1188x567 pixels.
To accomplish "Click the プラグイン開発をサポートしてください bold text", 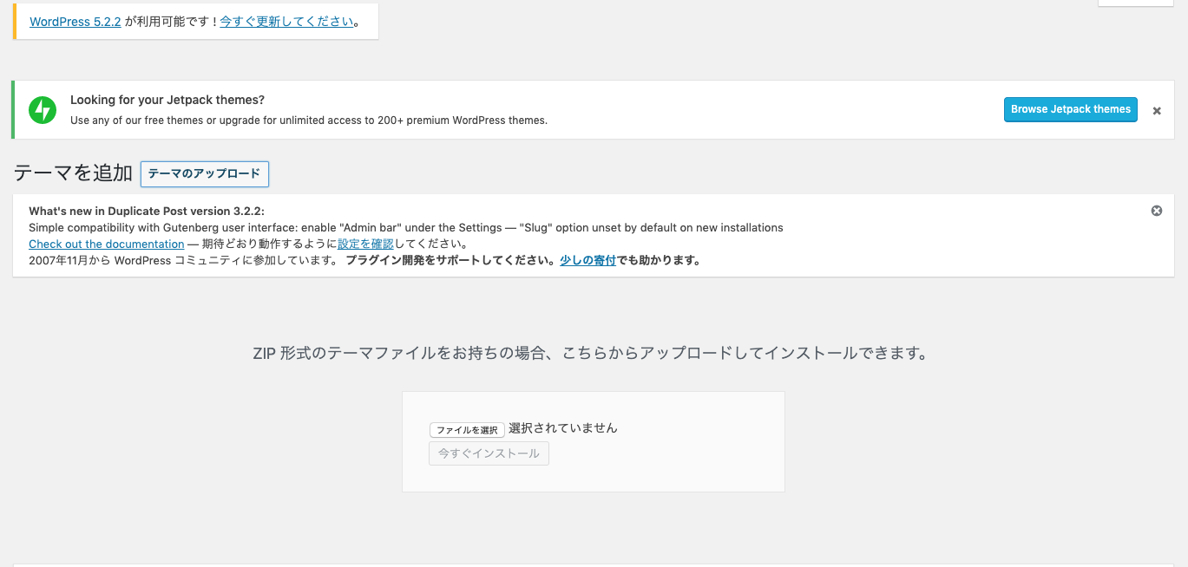I will (x=450, y=260).
